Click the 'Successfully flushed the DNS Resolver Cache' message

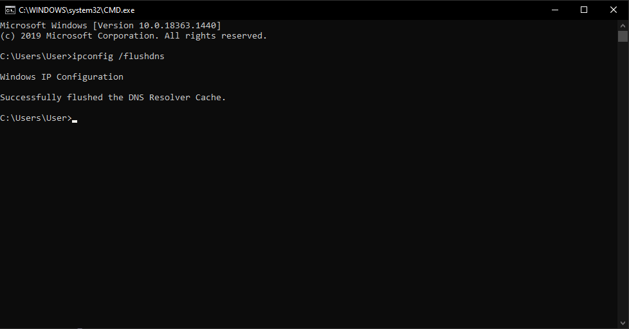click(x=113, y=98)
